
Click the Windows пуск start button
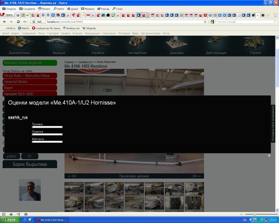pyautogui.click(x=10, y=220)
